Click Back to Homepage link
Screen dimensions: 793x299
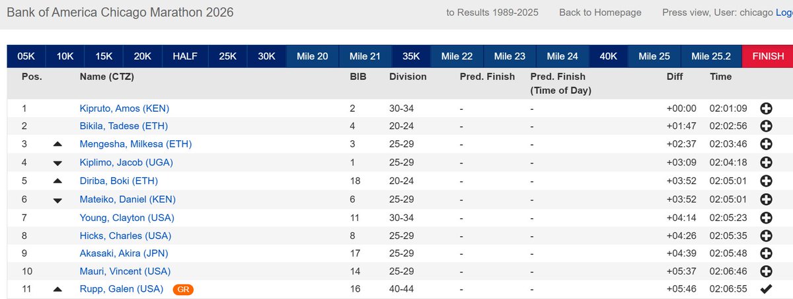coord(600,13)
